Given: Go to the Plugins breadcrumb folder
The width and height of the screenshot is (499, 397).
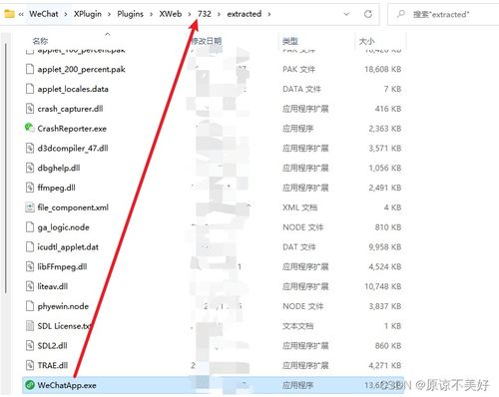Looking at the screenshot, I should point(130,14).
